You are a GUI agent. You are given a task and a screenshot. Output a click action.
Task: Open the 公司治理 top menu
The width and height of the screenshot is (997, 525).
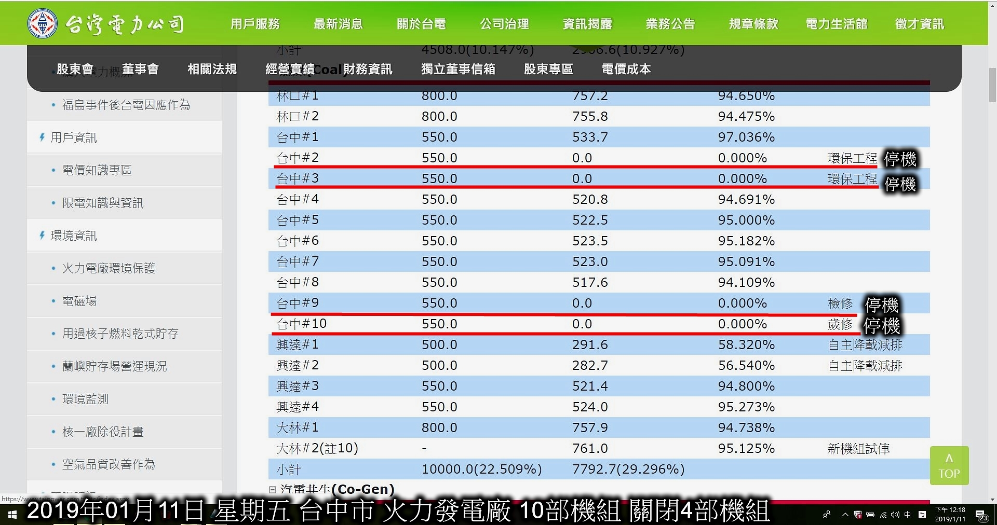click(x=504, y=24)
